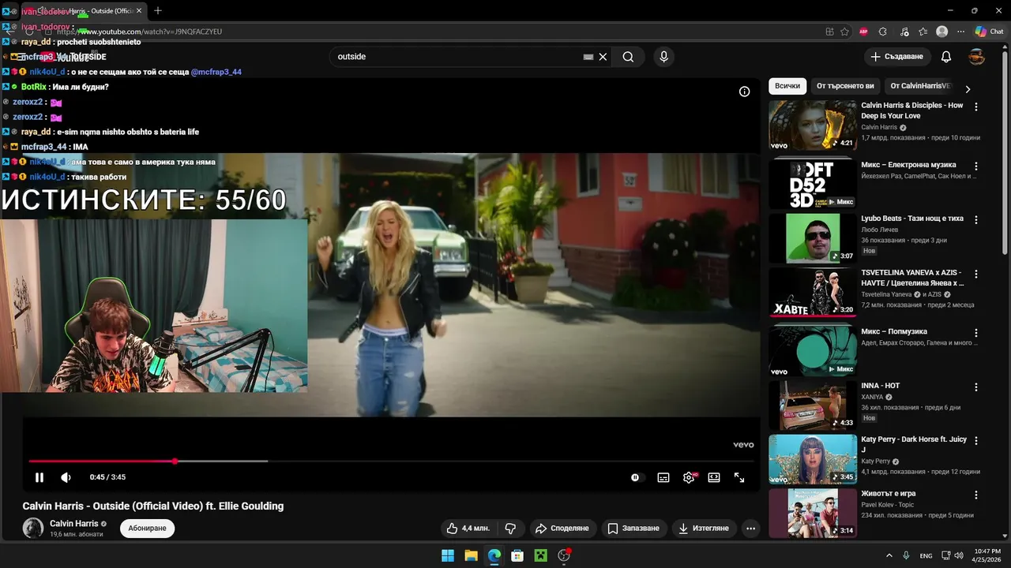Open options for INNA - HOT
Image resolution: width=1011 pixels, height=568 pixels.
[x=976, y=387]
